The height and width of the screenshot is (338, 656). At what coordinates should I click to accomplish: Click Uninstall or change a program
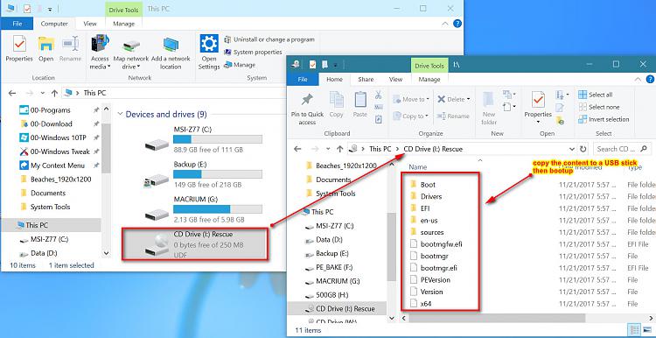point(269,39)
